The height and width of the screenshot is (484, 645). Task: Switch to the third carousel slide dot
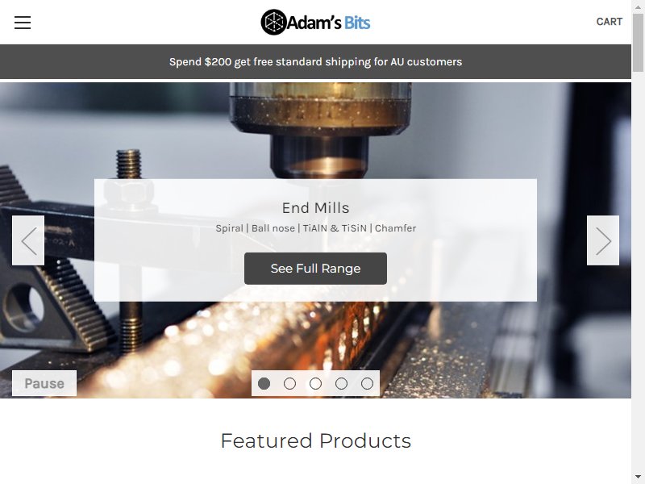[x=315, y=384]
